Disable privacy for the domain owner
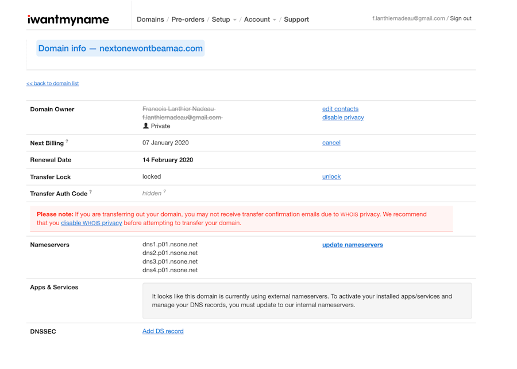517x369 pixels. point(343,117)
